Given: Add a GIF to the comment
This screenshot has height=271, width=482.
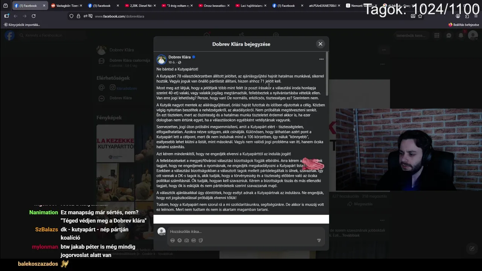Looking at the screenshot, I should (x=194, y=241).
